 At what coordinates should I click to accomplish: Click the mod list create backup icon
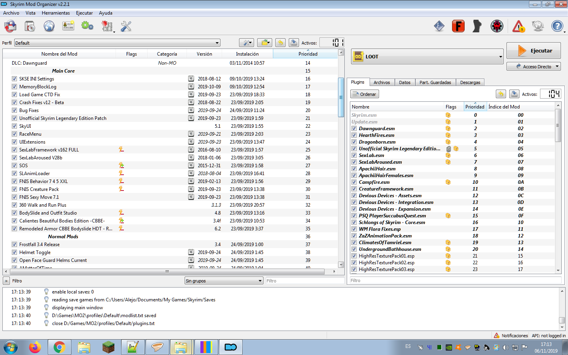293,43
